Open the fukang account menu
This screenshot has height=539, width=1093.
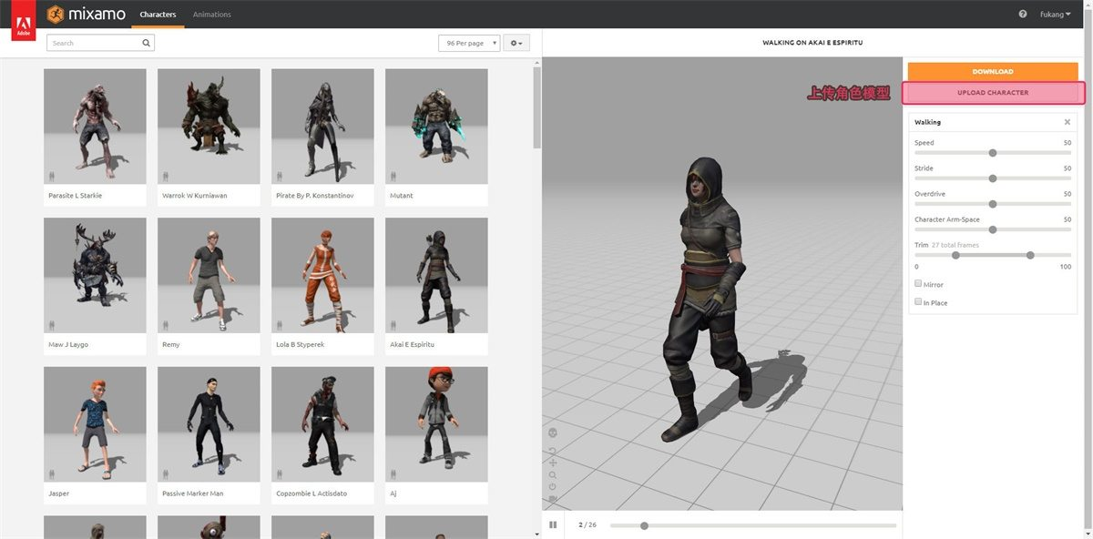point(1056,15)
